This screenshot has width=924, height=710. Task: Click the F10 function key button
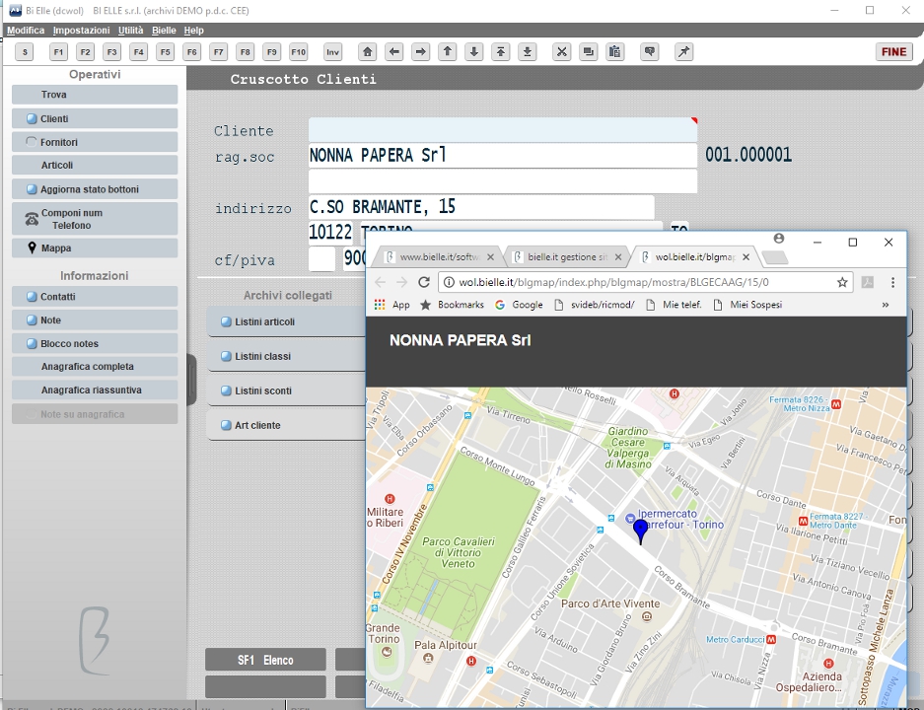tap(299, 52)
